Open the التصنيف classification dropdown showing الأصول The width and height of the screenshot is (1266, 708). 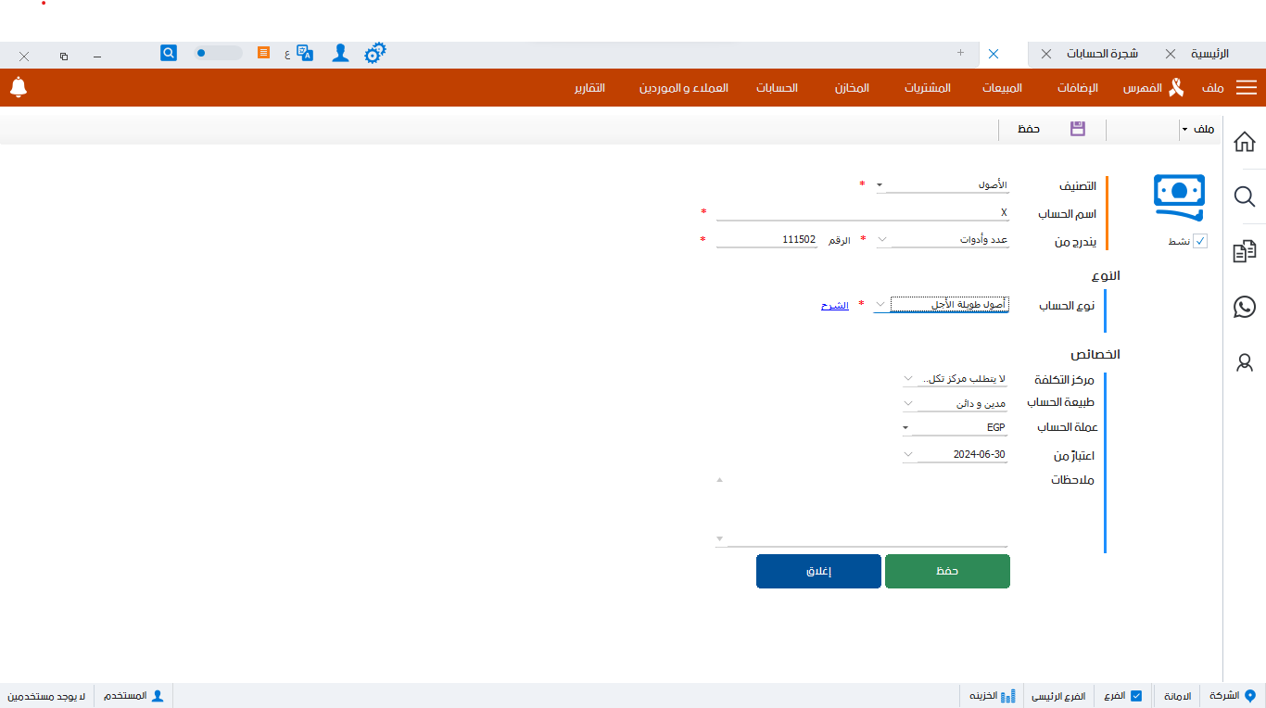click(879, 184)
